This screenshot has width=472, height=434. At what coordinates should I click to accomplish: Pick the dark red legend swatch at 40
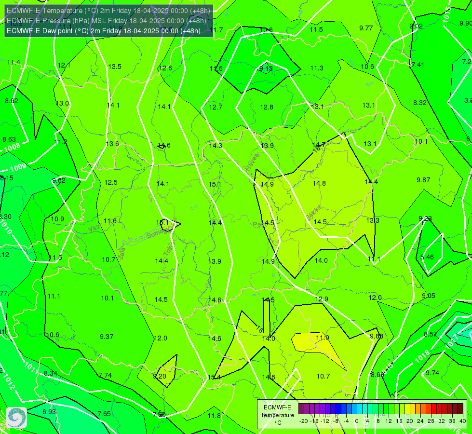tap(460, 409)
